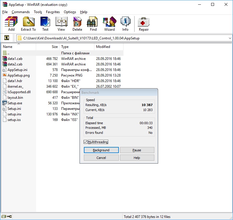
Task: Click the Setup.exe application icon
Action: (x=5, y=103)
